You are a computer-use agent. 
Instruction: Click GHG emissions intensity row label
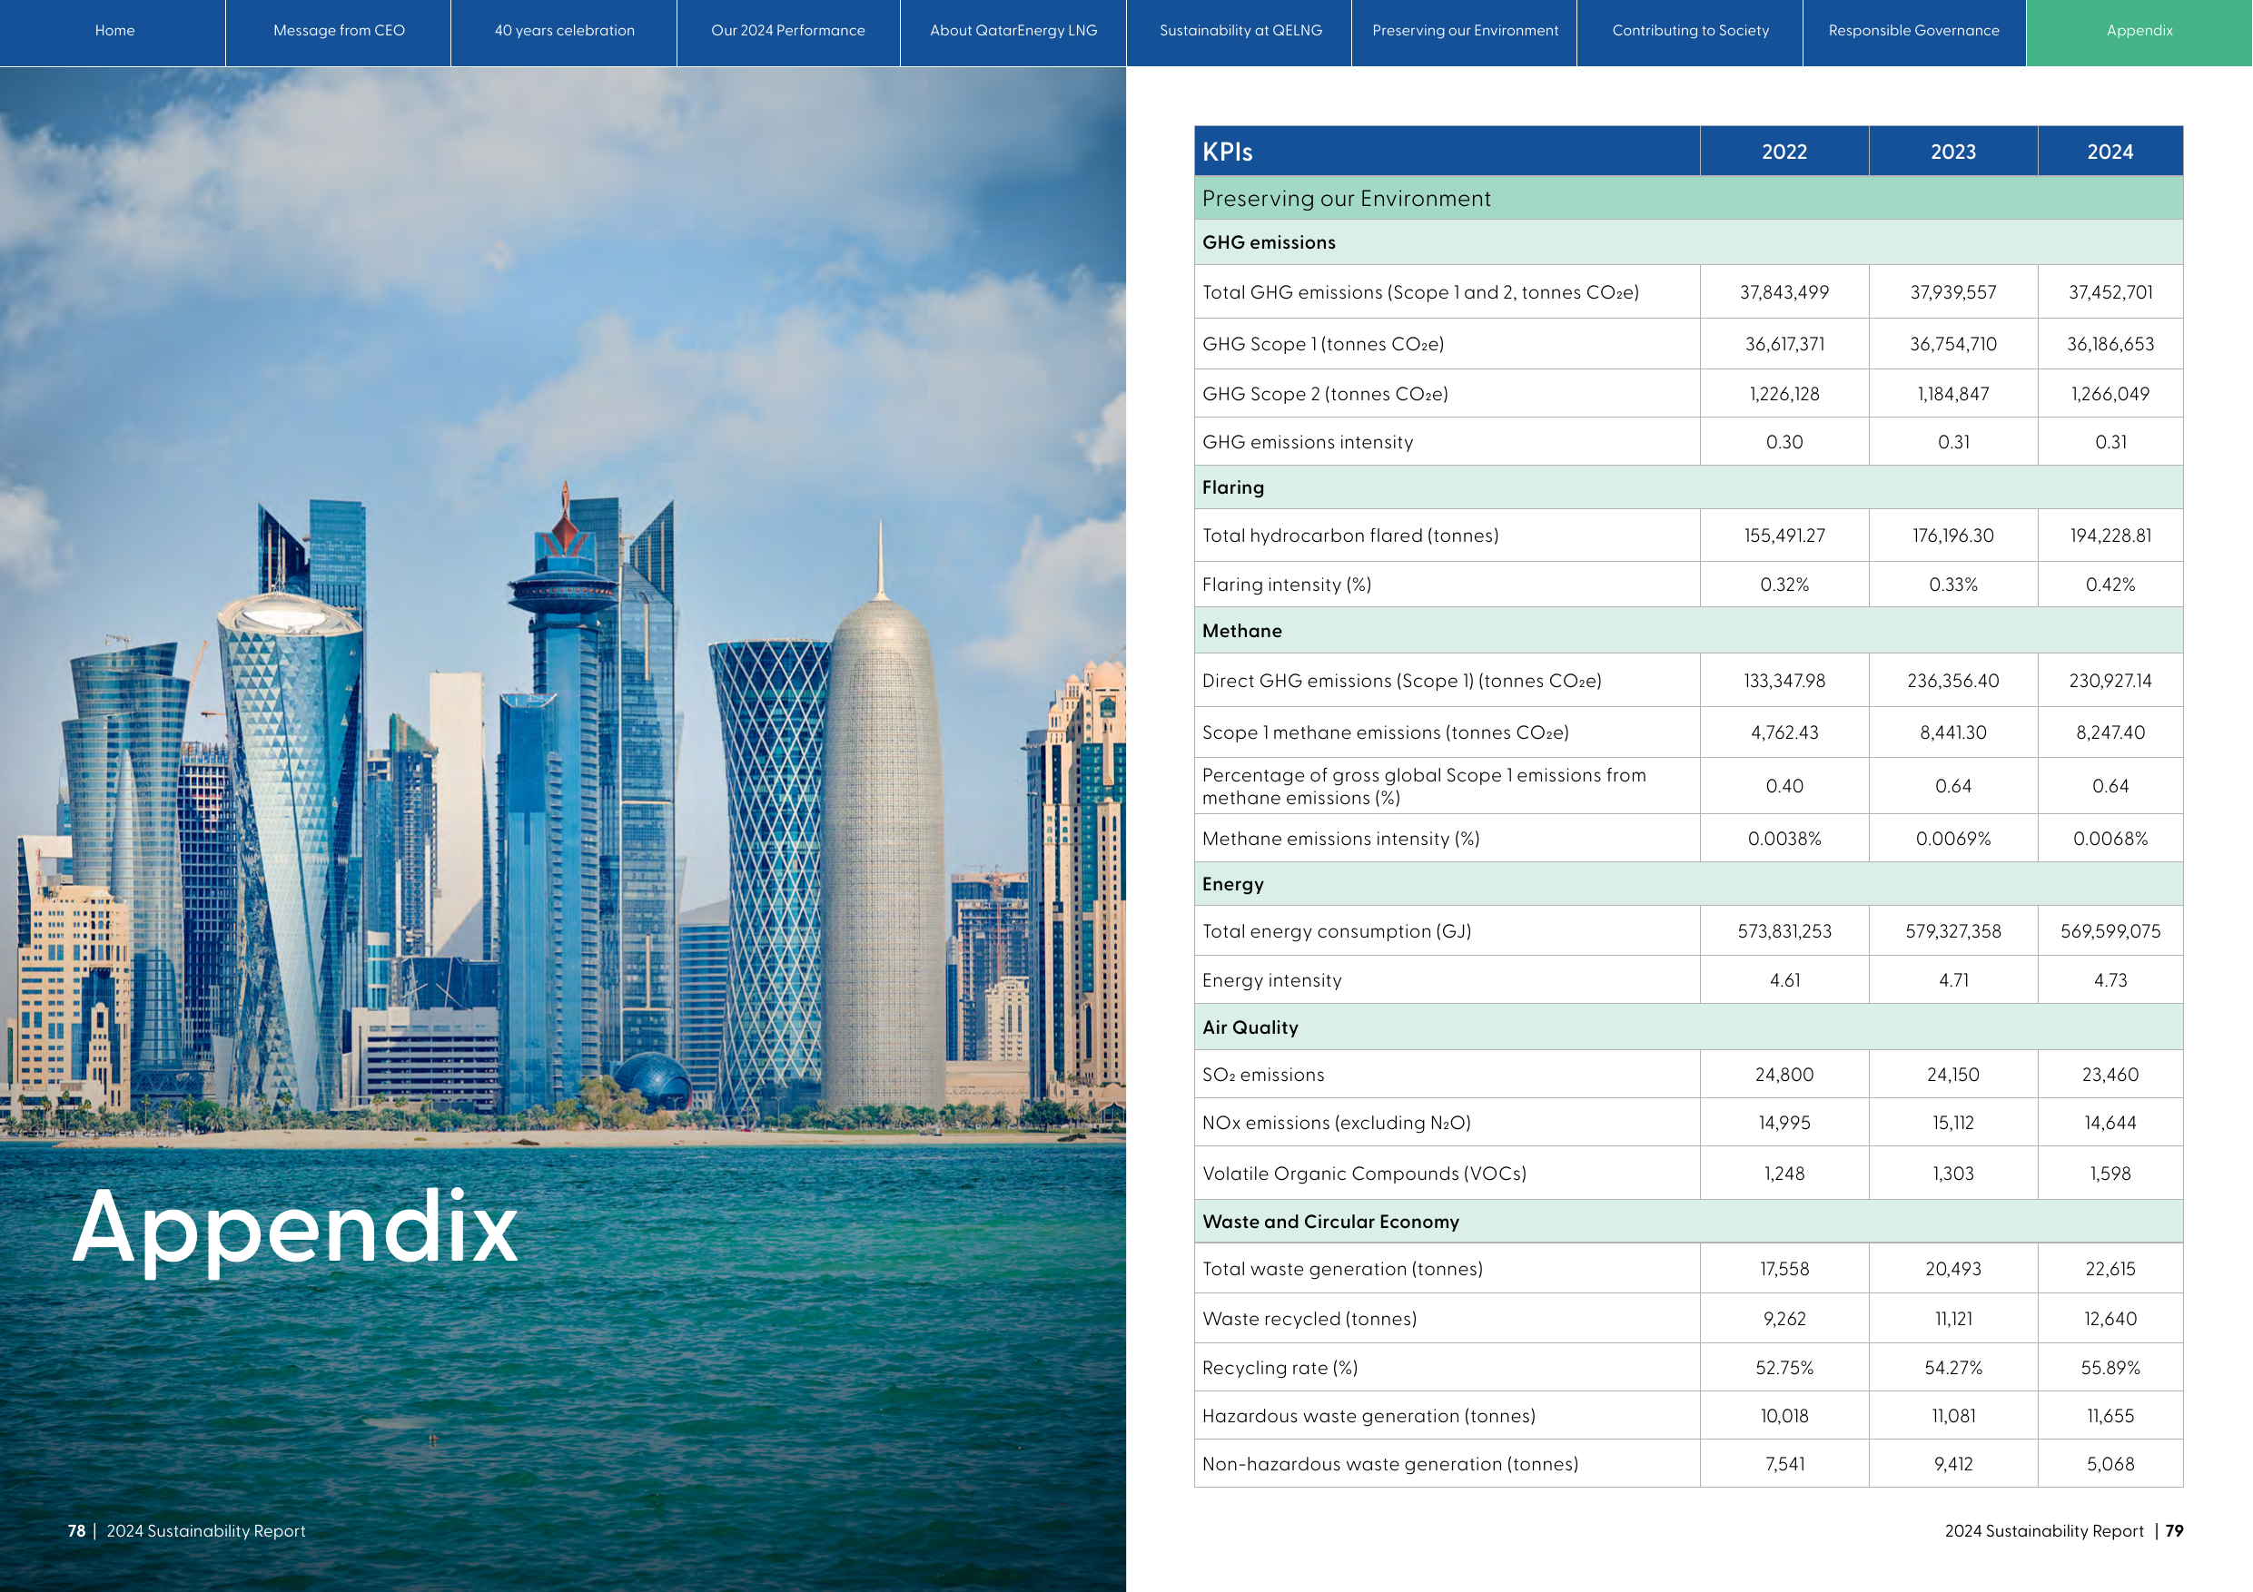pos(1307,442)
